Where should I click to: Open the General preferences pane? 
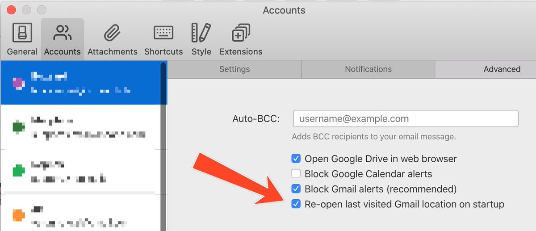(x=22, y=39)
